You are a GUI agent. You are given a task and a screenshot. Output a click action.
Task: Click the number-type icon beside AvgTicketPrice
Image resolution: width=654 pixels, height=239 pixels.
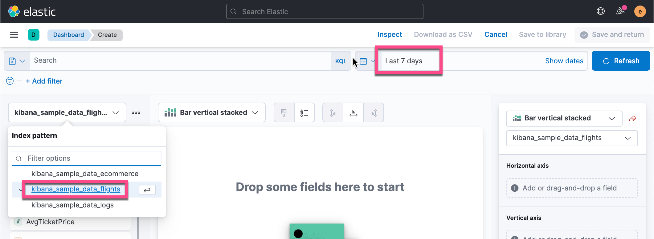pos(18,221)
